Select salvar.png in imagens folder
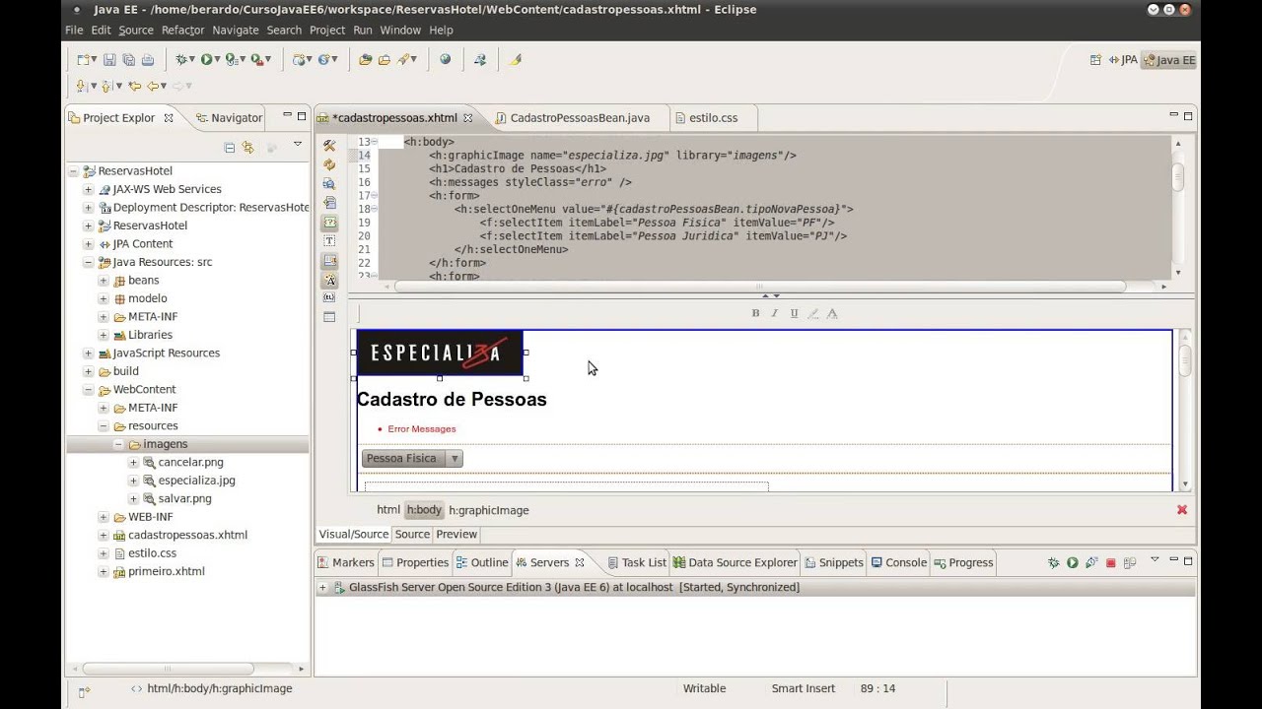This screenshot has width=1262, height=709. point(184,499)
